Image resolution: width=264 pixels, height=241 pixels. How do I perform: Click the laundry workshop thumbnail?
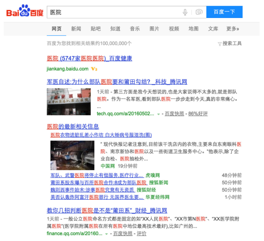pyautogui.click(x=73, y=155)
